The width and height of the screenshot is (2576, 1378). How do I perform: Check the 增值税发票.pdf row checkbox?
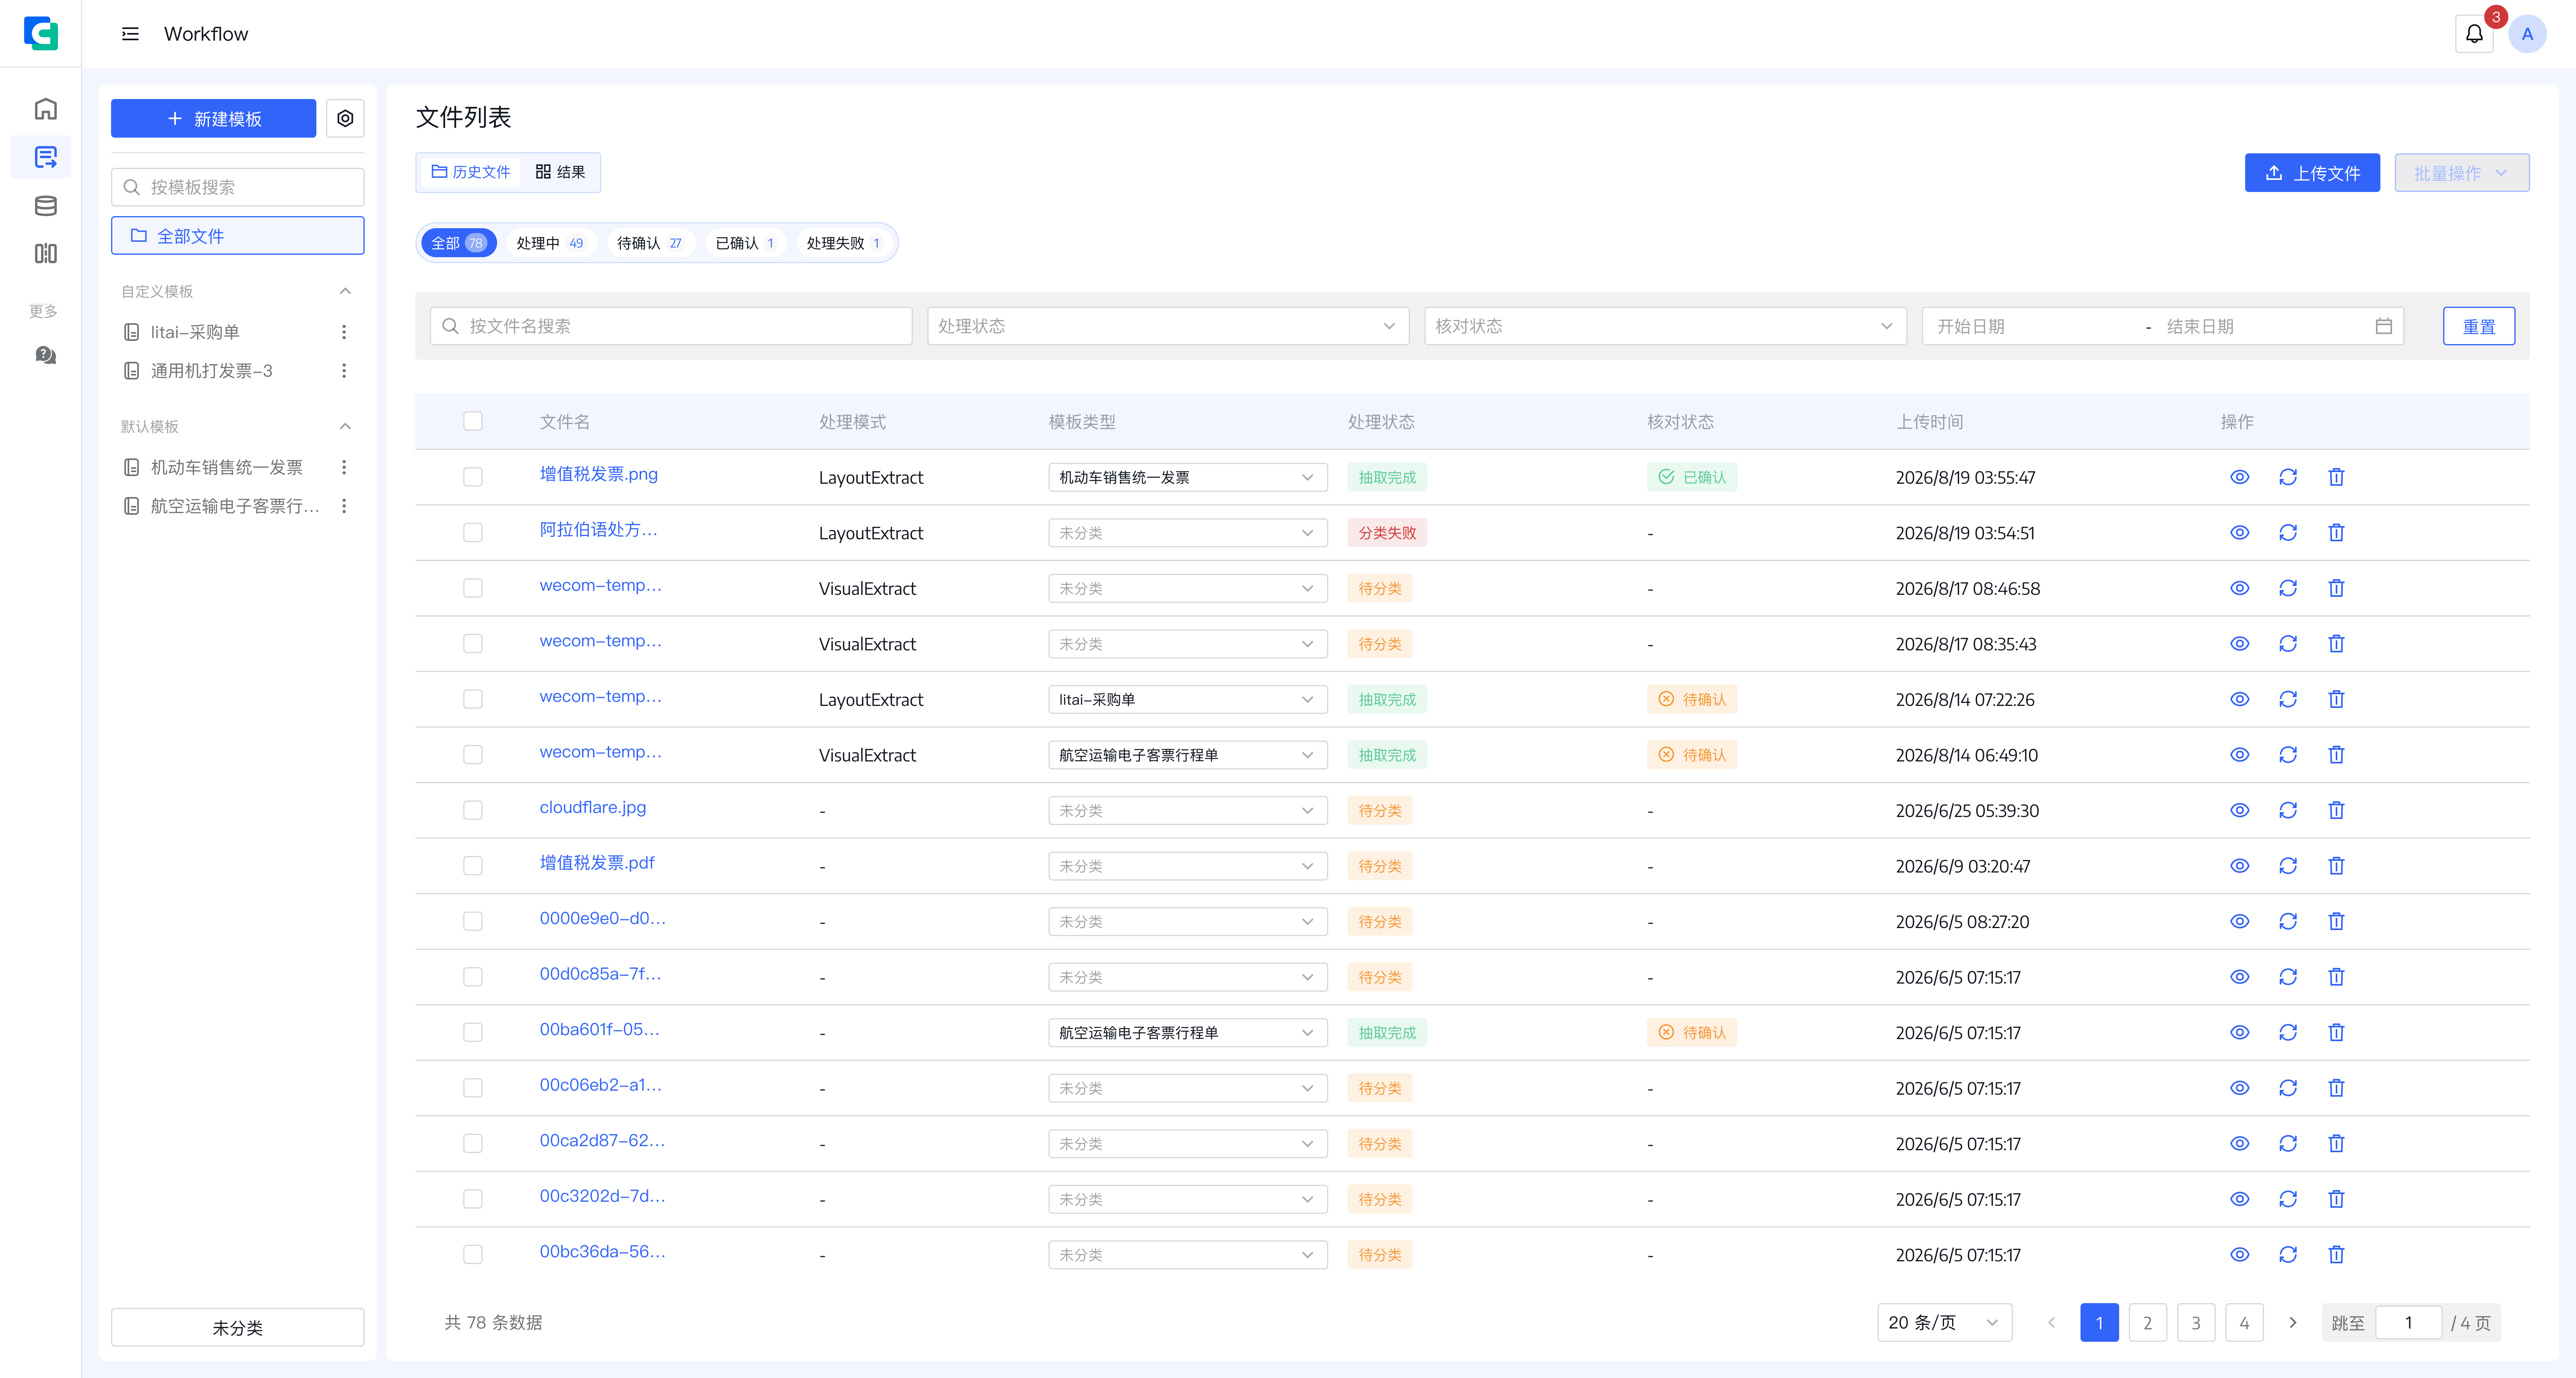pyautogui.click(x=473, y=866)
